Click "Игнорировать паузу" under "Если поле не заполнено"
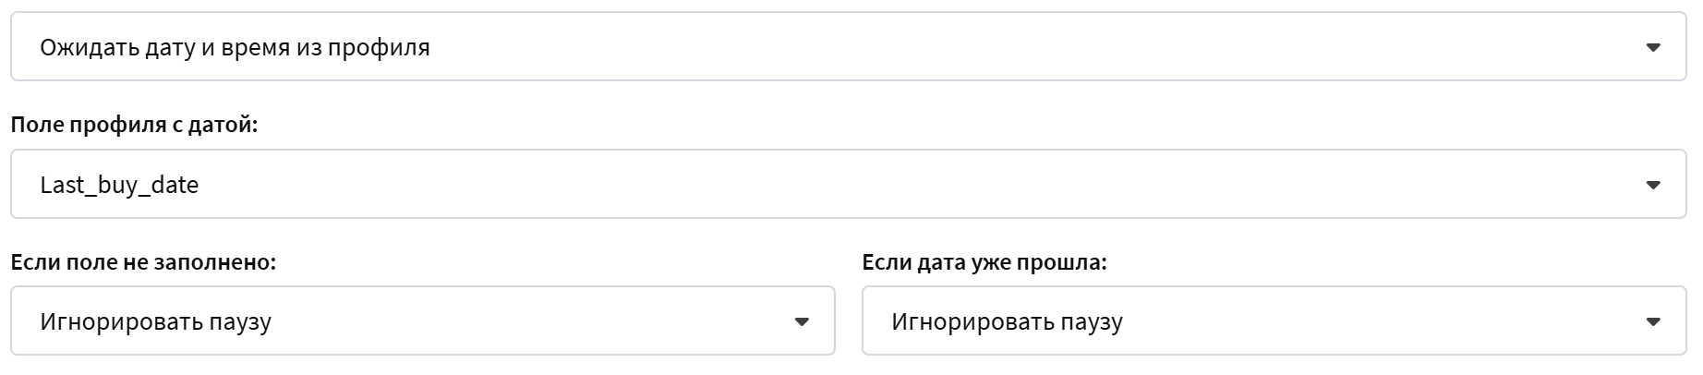The height and width of the screenshot is (375, 1703). pyautogui.click(x=155, y=322)
